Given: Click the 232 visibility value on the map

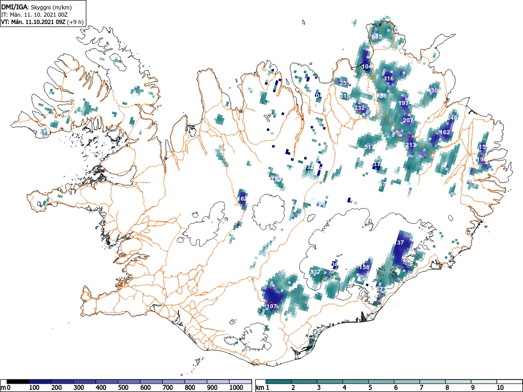Looking at the screenshot, I should tap(360, 108).
